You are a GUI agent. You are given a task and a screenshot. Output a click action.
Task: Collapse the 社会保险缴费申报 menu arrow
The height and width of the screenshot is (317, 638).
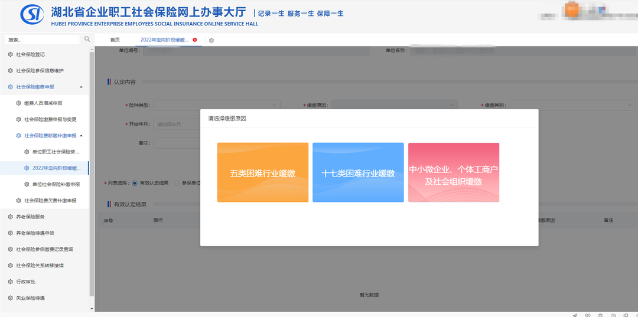pyautogui.click(x=81, y=87)
